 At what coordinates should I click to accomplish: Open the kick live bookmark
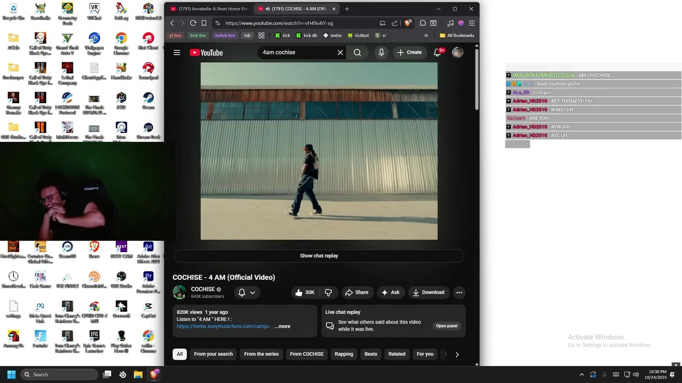198,36
